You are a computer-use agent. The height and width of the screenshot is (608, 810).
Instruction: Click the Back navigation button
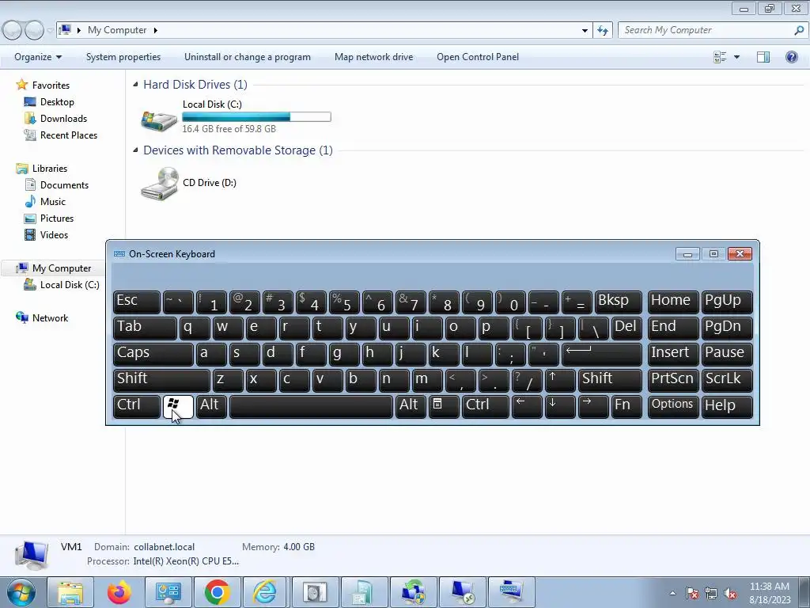[x=12, y=31]
